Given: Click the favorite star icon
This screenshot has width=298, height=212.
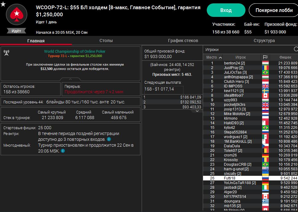Looking at the screenshot, I should (3, 4).
